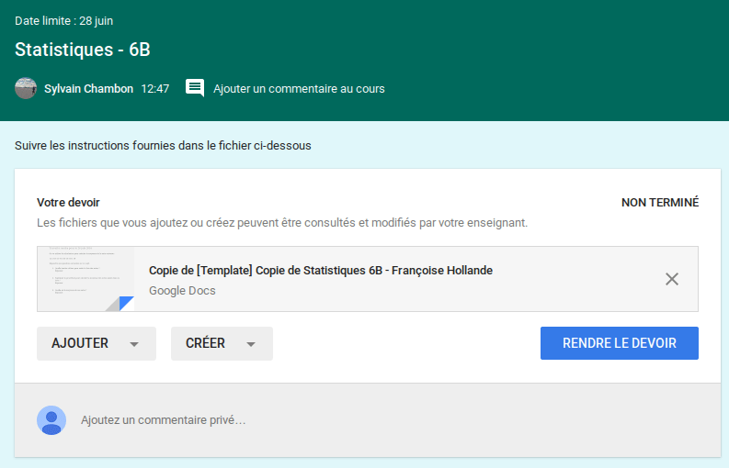Click 'Ajouter un commentaire au cours' link

pos(299,89)
